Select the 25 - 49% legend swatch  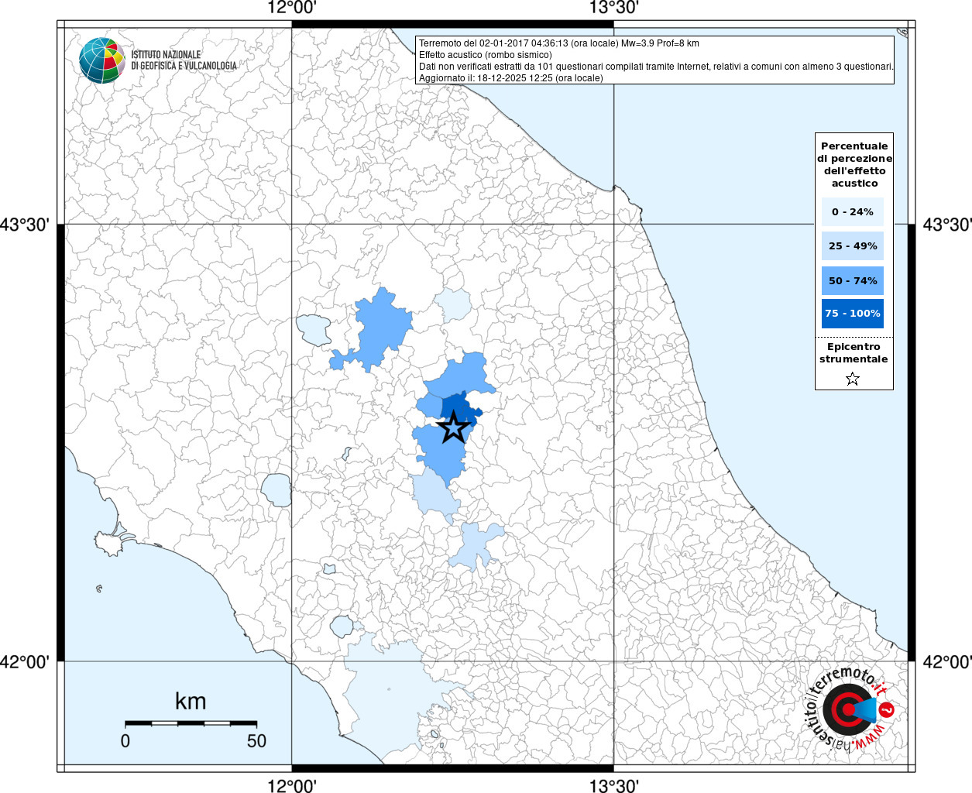coord(853,245)
